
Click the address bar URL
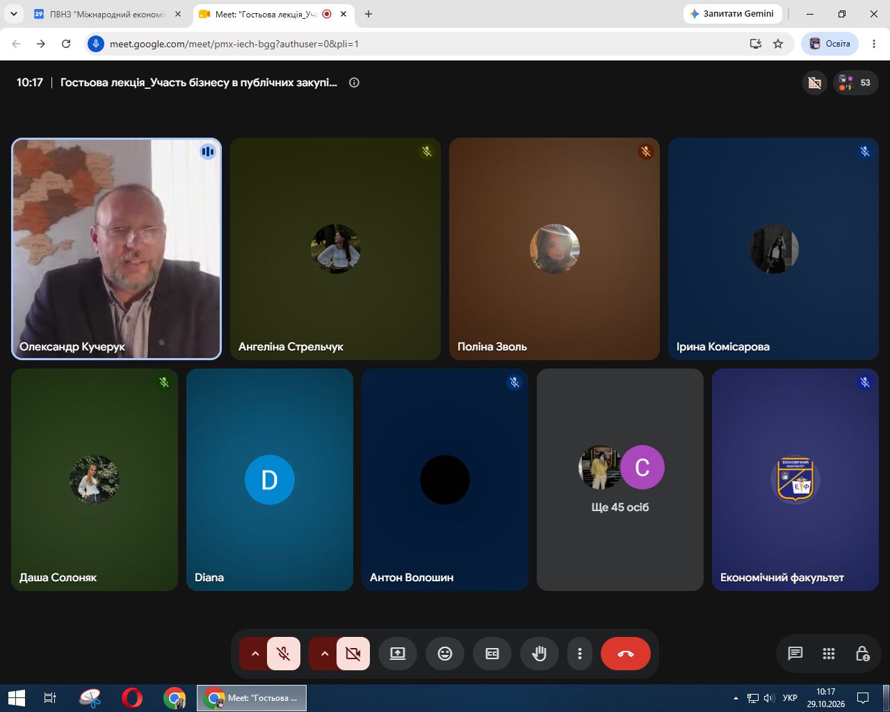(x=234, y=44)
